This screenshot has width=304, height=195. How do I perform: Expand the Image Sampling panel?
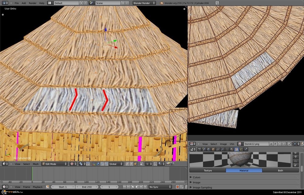click(x=202, y=187)
